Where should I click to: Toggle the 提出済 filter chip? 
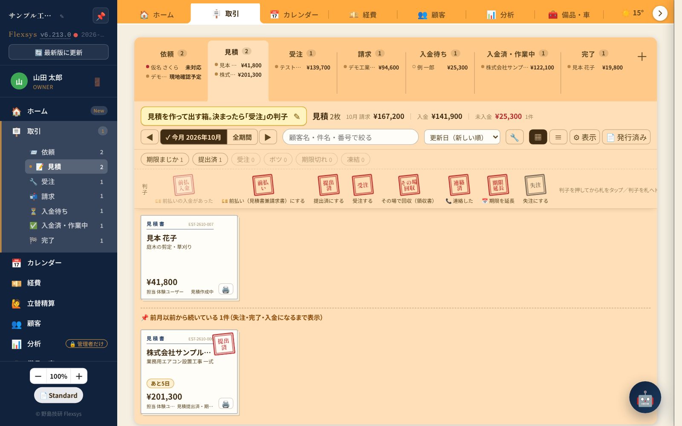pyautogui.click(x=210, y=159)
